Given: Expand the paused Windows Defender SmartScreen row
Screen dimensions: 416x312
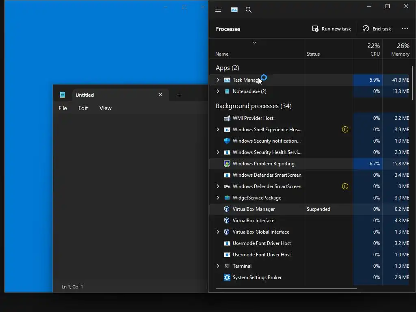Looking at the screenshot, I should [218, 186].
